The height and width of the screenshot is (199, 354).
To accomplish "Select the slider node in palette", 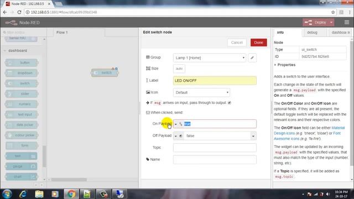I will tap(22, 94).
